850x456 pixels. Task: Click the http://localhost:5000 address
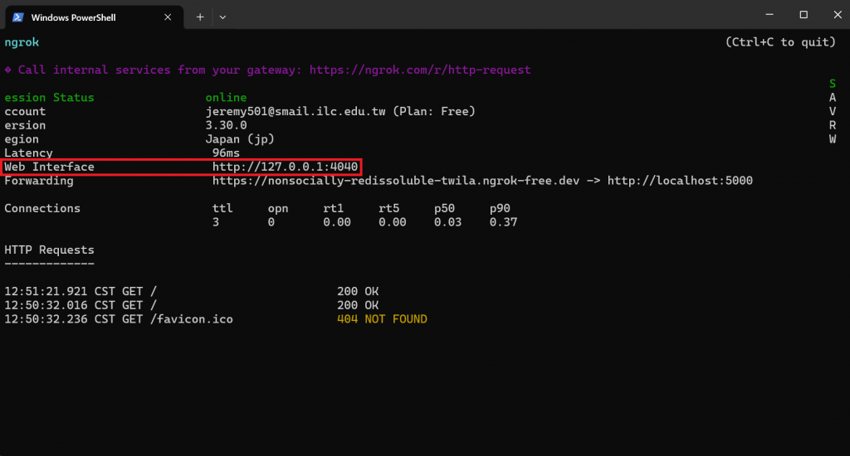(680, 181)
